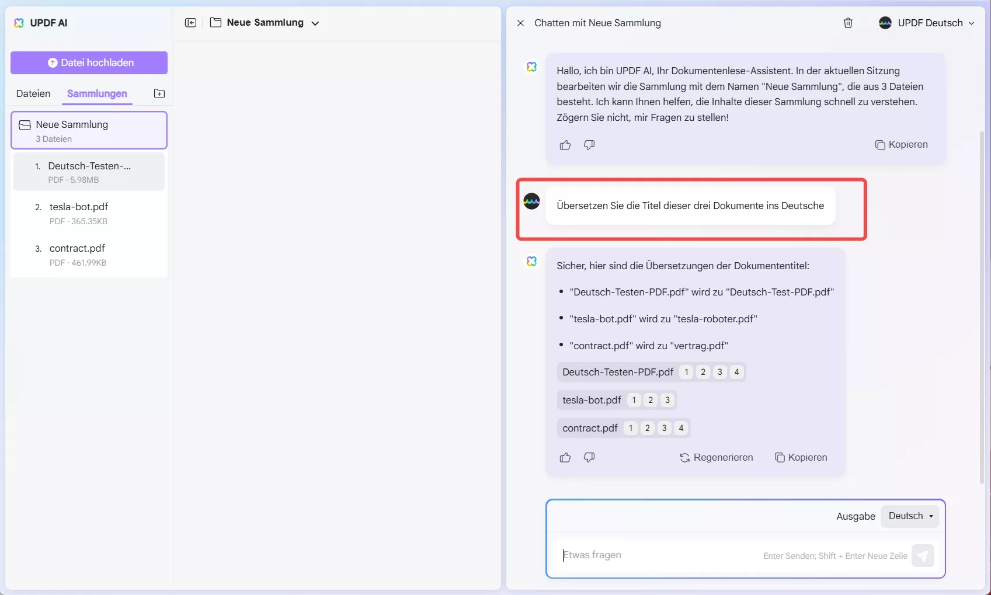Image resolution: width=991 pixels, height=595 pixels.
Task: Click the Etwas fragen input field
Action: pyautogui.click(x=642, y=555)
